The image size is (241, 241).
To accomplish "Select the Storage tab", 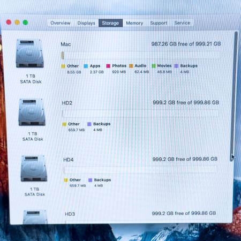I will [x=110, y=23].
